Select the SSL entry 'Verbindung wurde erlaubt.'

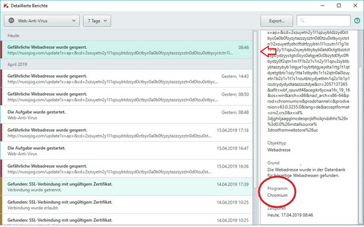pyautogui.click(x=126, y=205)
